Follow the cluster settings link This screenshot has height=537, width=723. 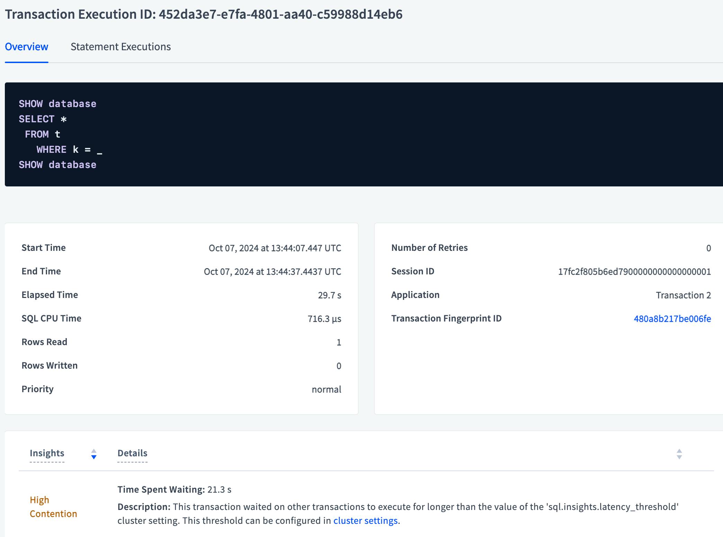pos(365,521)
